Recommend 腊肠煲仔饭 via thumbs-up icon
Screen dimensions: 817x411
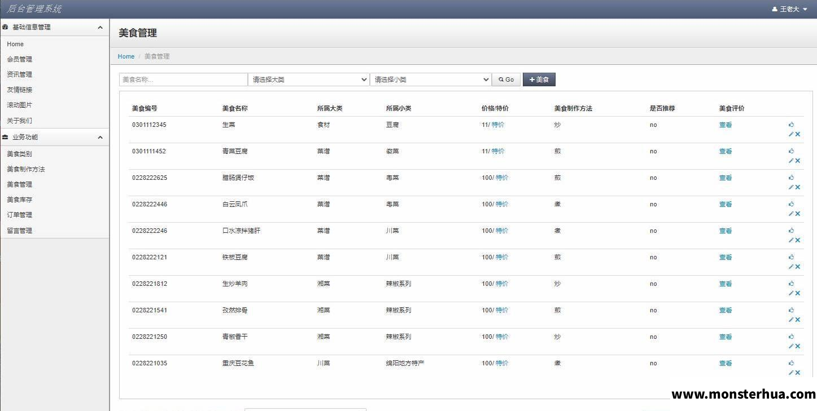[792, 178]
